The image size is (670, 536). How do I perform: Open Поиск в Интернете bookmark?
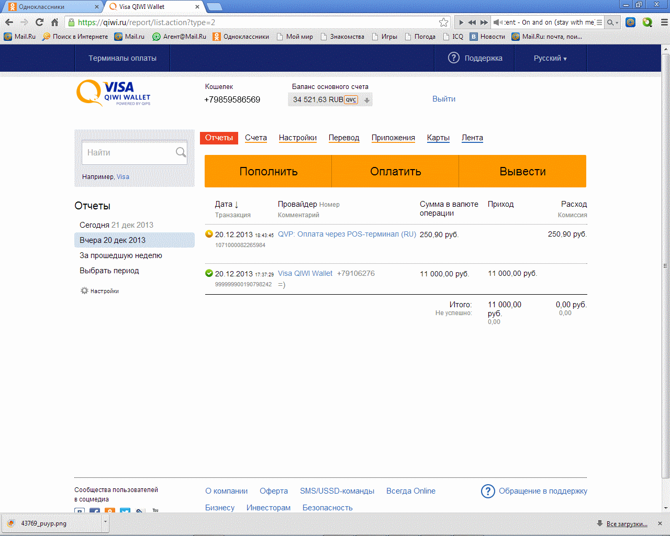click(75, 37)
